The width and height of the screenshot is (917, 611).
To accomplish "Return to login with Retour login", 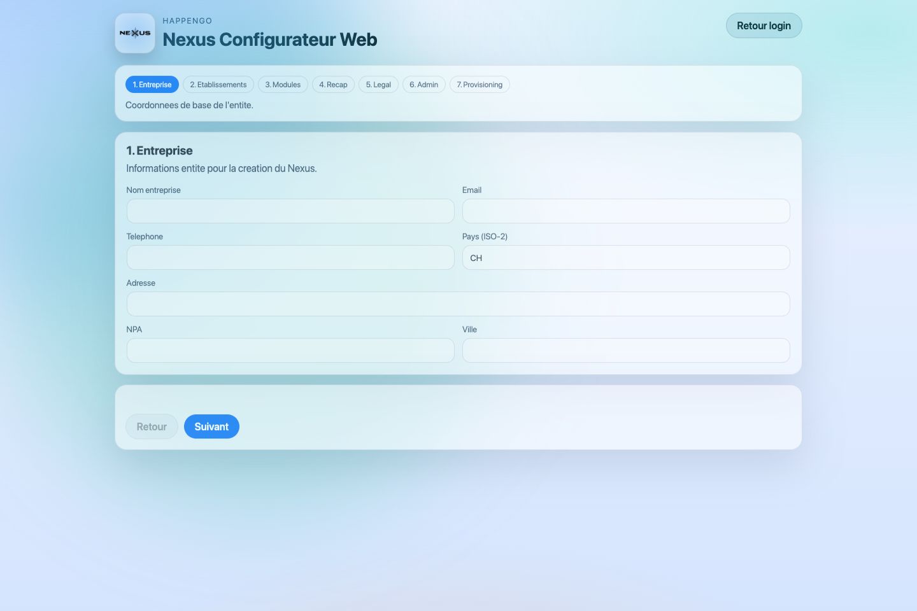I will tap(764, 25).
